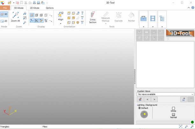The height and width of the screenshot is (129, 195).
Task: Click the zoom out magnifier in ribbon
Action: pyautogui.click(x=25, y=23)
